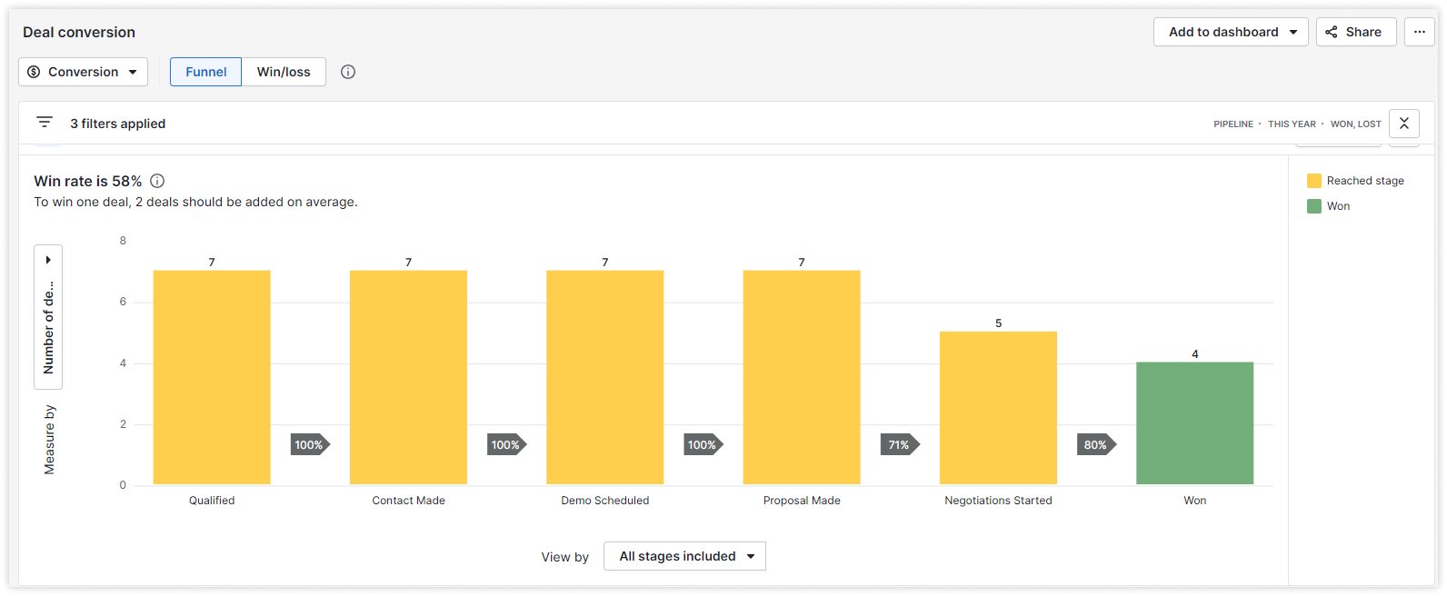Click the 71% conversion arrow badge
The image size is (1447, 596).
pos(900,445)
